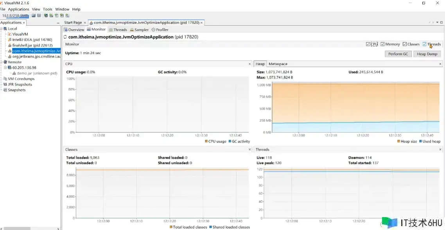Click the network icon beside Remote

point(5,62)
